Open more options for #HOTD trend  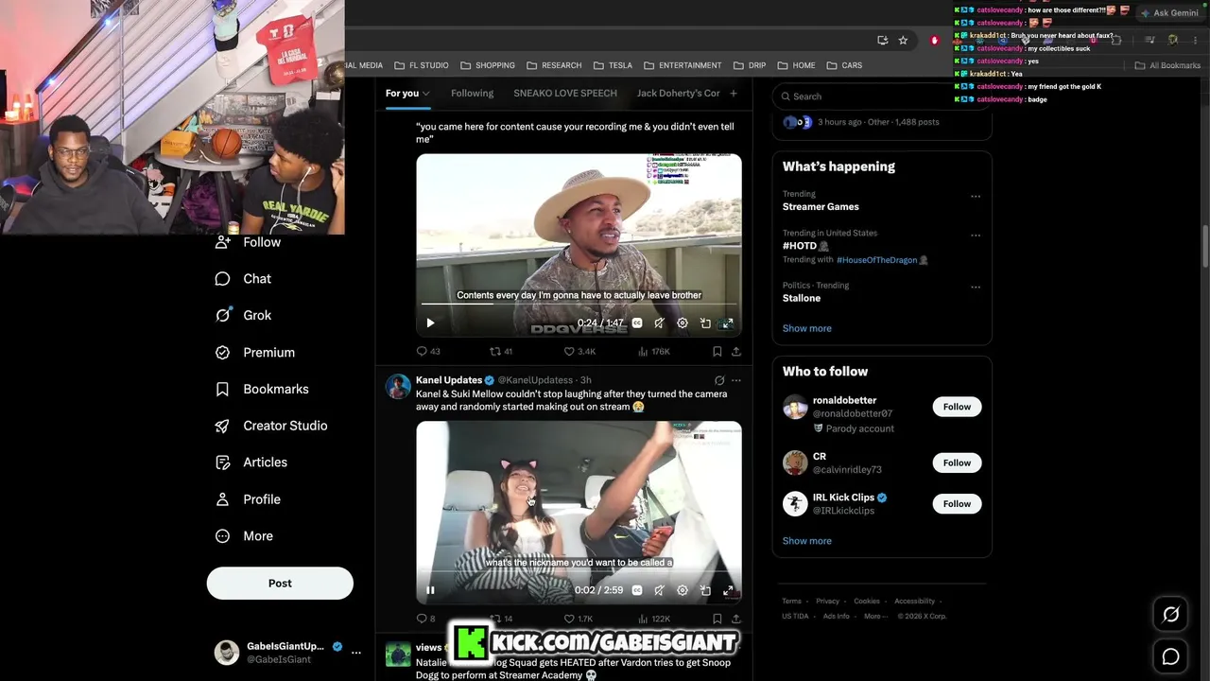[x=976, y=236]
